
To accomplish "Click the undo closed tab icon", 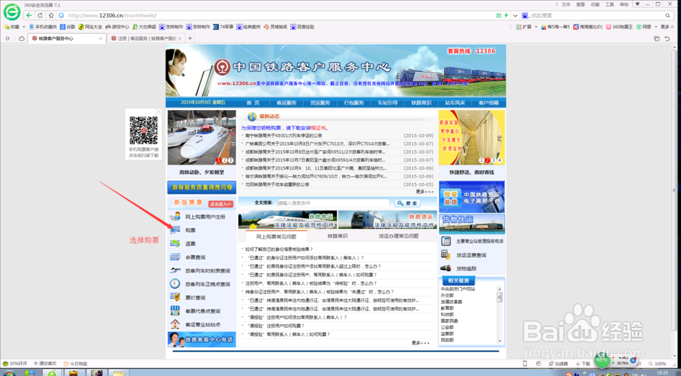I will click(x=667, y=38).
